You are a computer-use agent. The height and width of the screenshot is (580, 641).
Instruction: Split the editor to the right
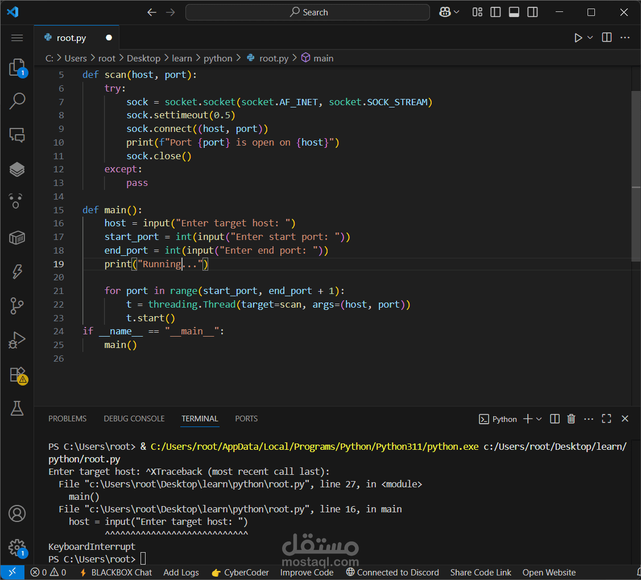point(607,38)
